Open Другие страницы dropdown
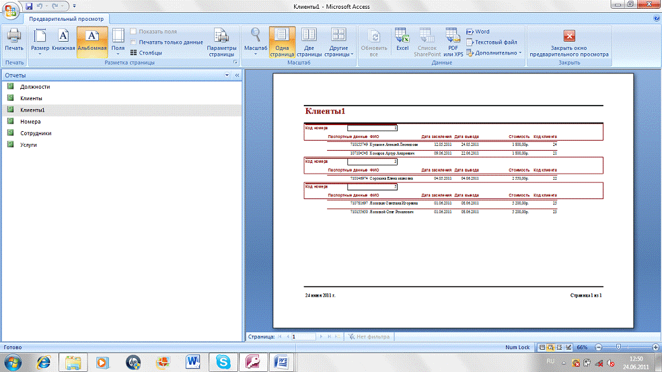This screenshot has width=662, height=372. pos(338,42)
